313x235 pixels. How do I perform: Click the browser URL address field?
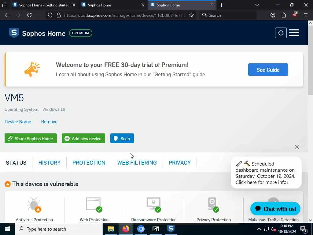pos(125,15)
